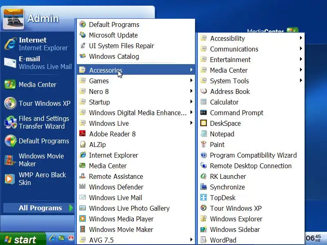Click the Notepad icon

[204, 134]
